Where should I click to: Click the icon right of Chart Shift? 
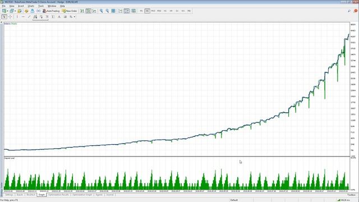[134, 11]
